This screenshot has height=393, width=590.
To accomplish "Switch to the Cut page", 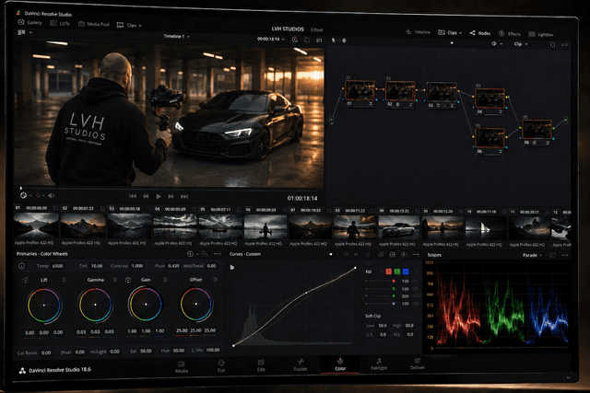I will [221, 366].
